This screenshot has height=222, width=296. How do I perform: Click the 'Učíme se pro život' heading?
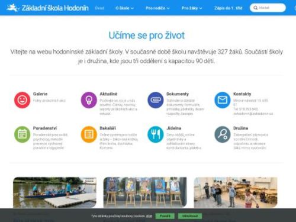tap(147, 36)
